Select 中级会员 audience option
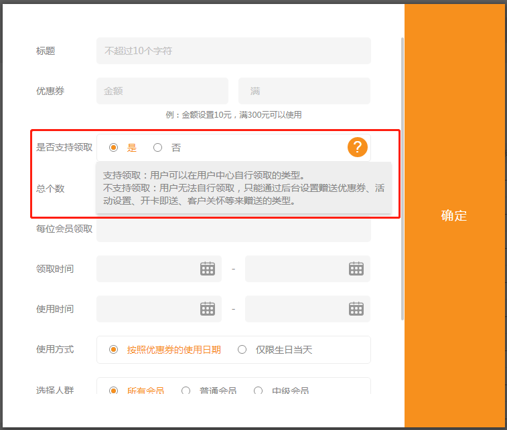The image size is (507, 430). [259, 391]
